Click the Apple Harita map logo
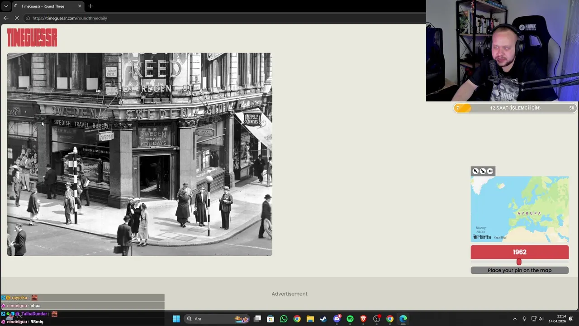This screenshot has width=579, height=326. click(x=482, y=237)
